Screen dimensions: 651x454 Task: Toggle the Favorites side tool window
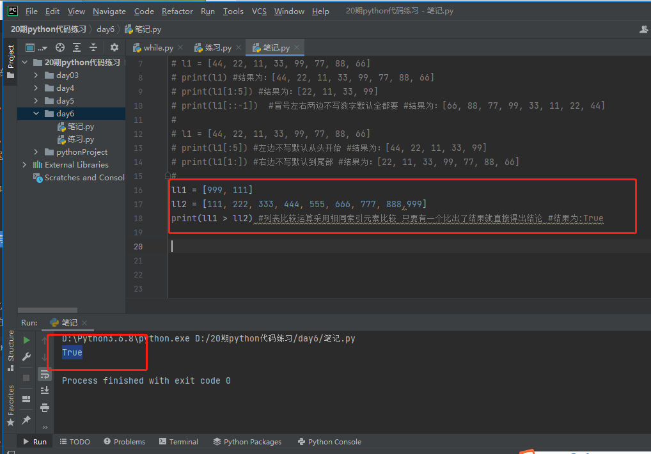(x=10, y=405)
